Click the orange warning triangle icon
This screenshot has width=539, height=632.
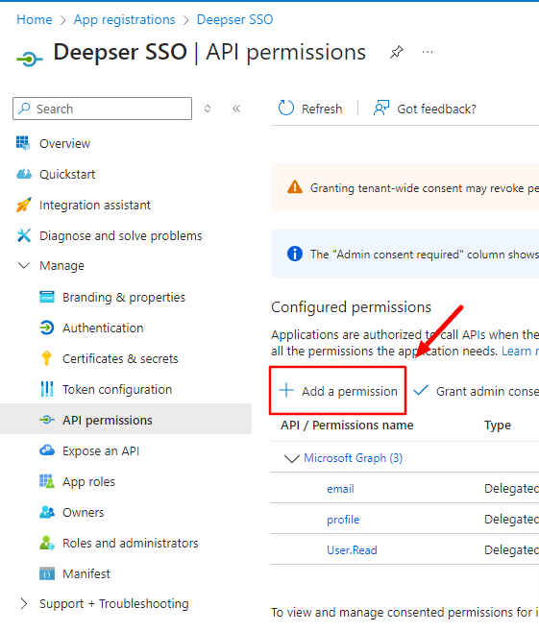pyautogui.click(x=295, y=187)
